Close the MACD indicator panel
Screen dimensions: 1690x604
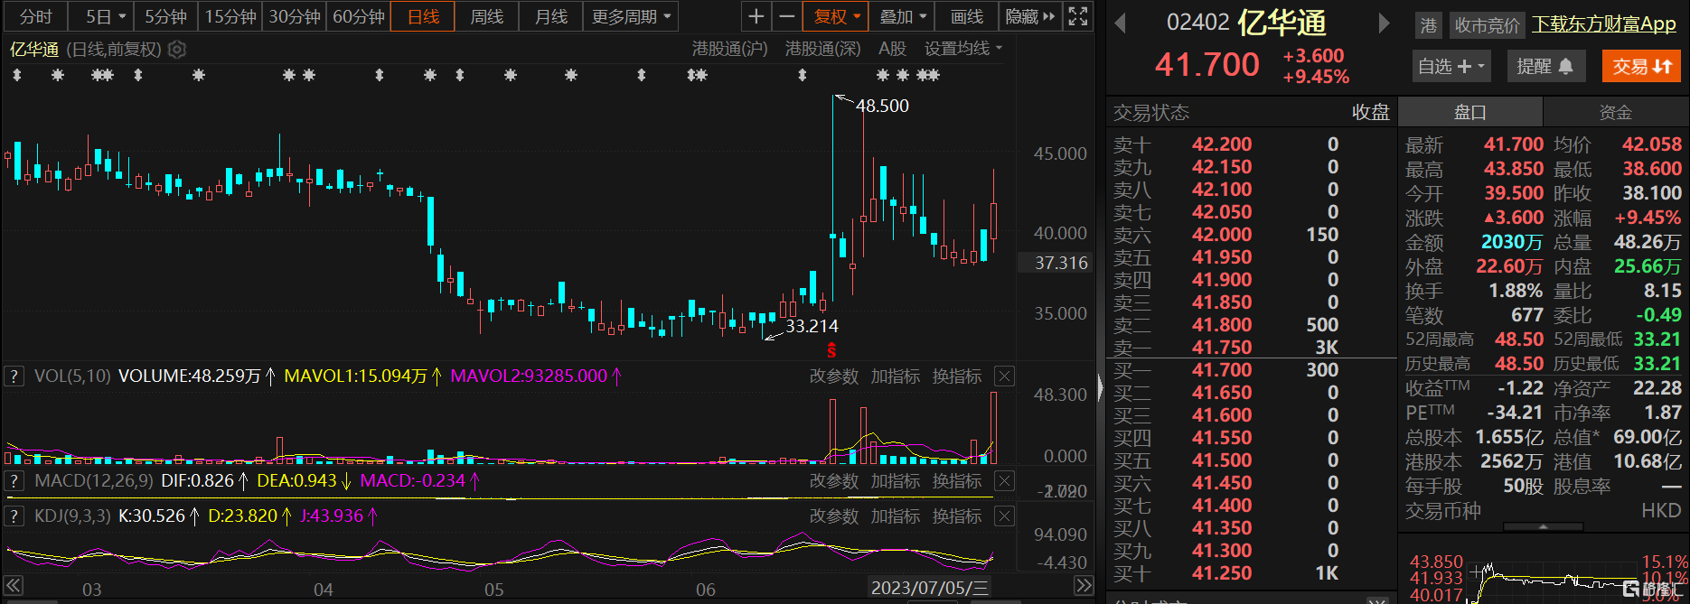1004,481
